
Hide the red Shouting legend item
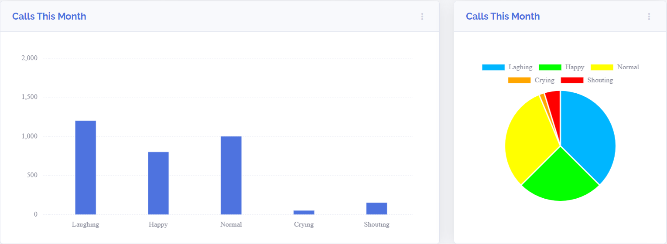[x=571, y=80]
